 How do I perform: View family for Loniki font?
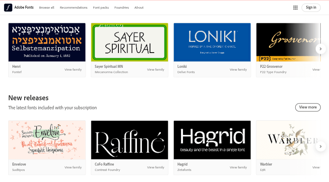[239, 69]
